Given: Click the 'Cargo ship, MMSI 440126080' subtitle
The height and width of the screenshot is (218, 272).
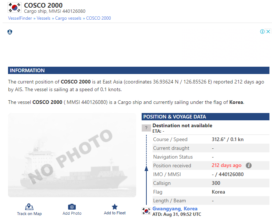Looking at the screenshot, I should pyautogui.click(x=55, y=11).
